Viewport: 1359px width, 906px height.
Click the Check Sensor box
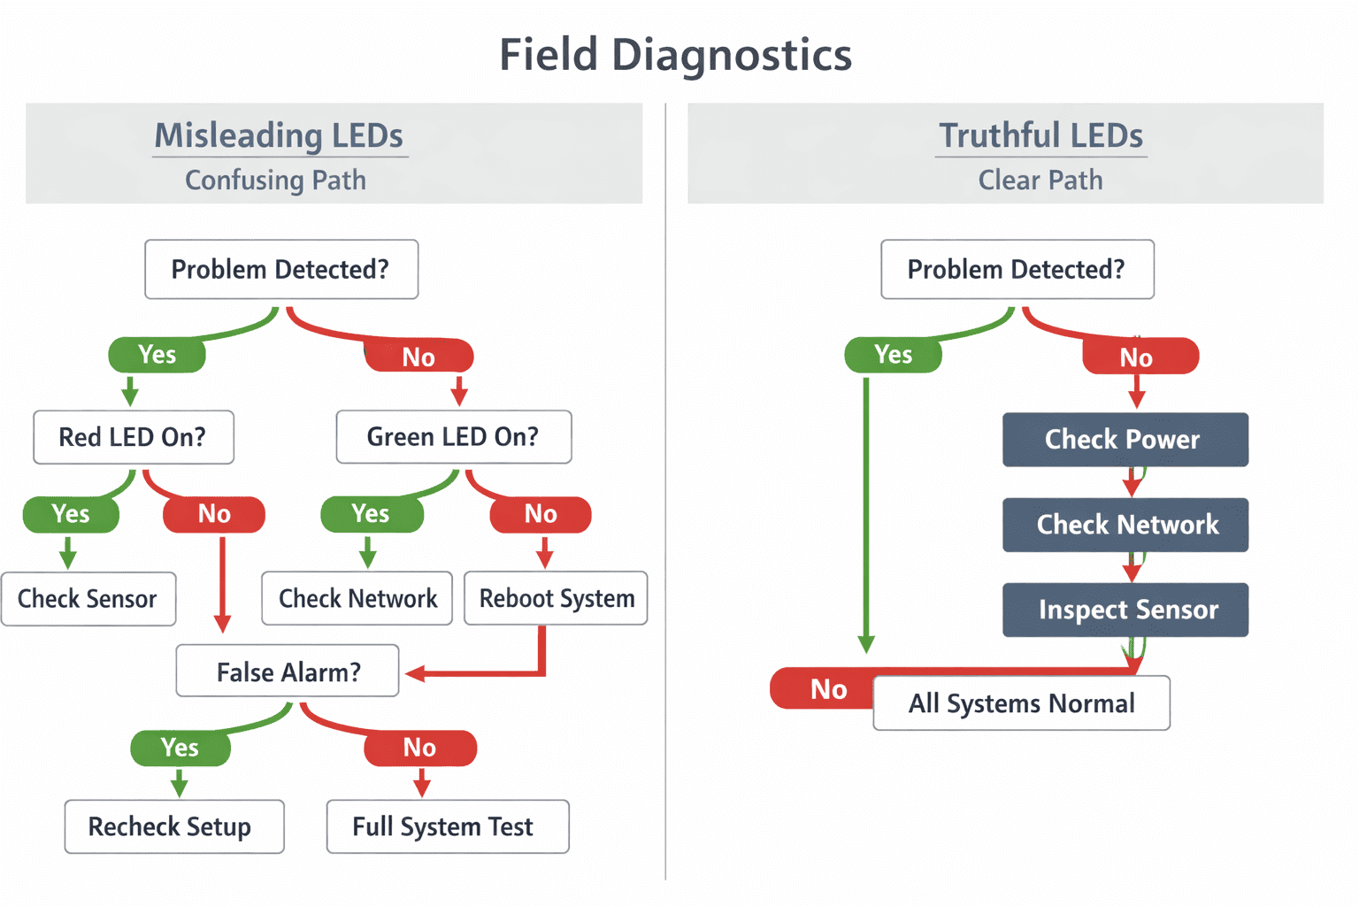pos(88,599)
